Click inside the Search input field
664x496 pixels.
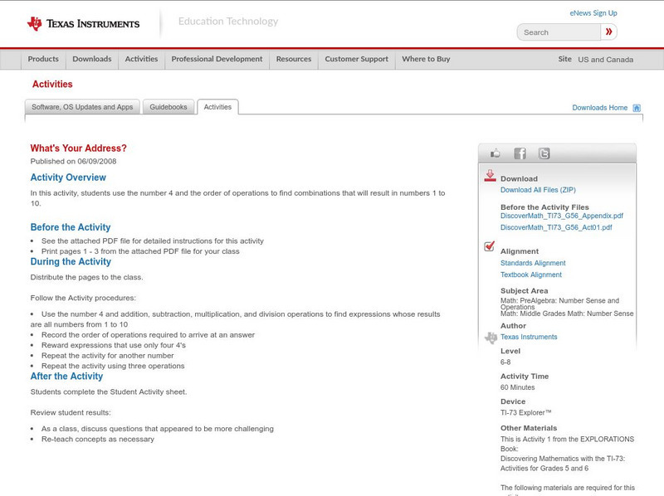click(x=556, y=32)
